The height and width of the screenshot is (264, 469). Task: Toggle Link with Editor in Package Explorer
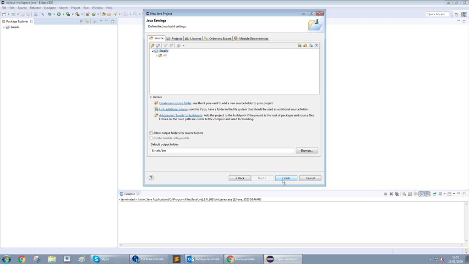click(87, 21)
